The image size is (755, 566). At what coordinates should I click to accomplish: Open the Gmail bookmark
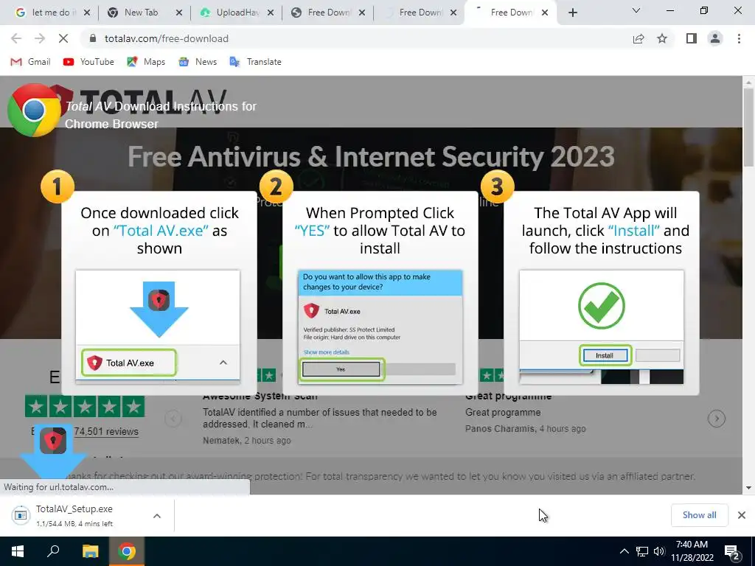[x=31, y=62]
